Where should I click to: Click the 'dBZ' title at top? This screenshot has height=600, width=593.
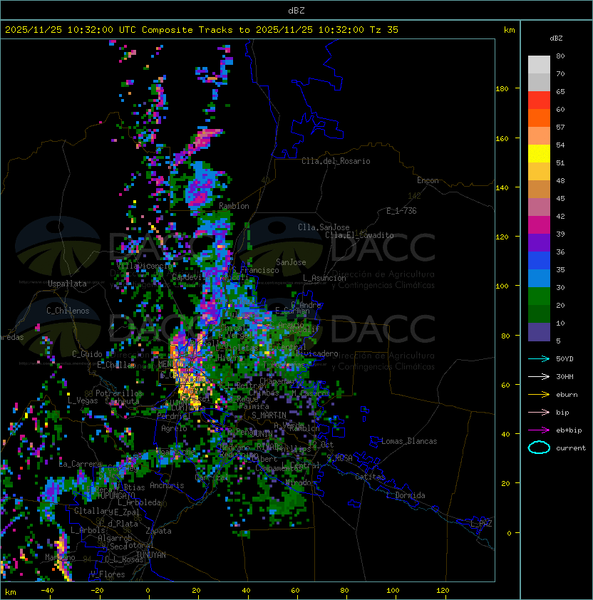click(296, 10)
